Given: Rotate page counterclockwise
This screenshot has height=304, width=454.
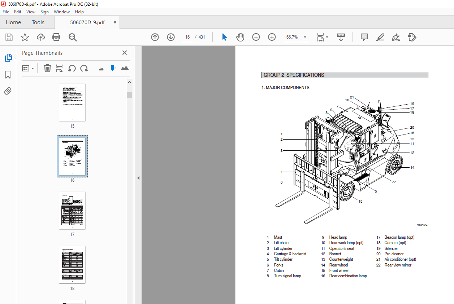Looking at the screenshot, I should tap(72, 68).
